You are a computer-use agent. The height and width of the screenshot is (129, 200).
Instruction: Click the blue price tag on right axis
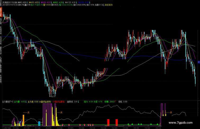tap(199, 62)
